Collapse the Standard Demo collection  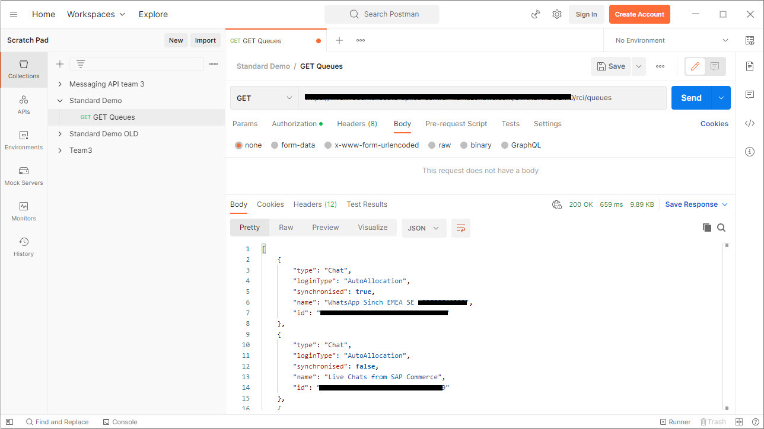pos(60,101)
